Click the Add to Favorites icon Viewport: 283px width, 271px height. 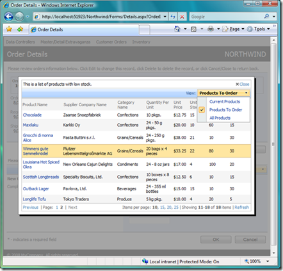[20, 29]
